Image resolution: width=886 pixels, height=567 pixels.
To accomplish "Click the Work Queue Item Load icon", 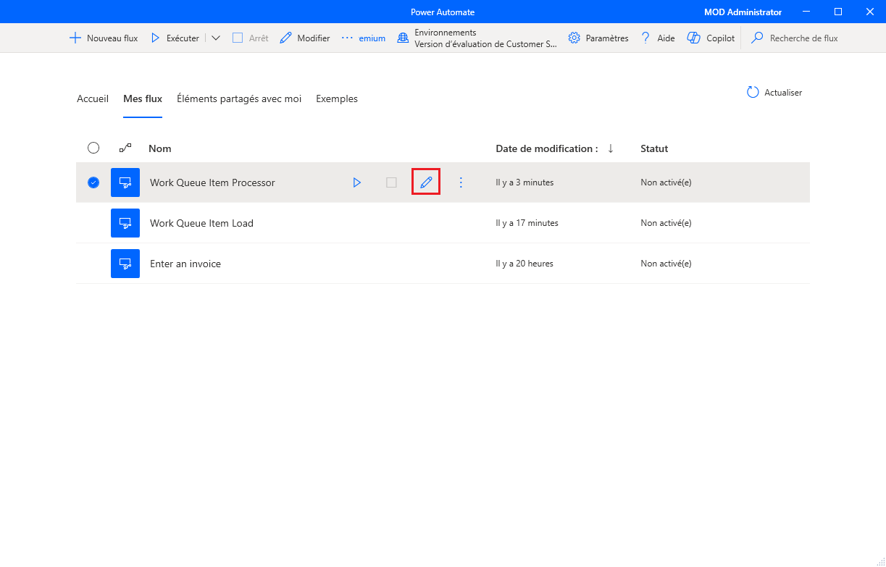I will 125,223.
